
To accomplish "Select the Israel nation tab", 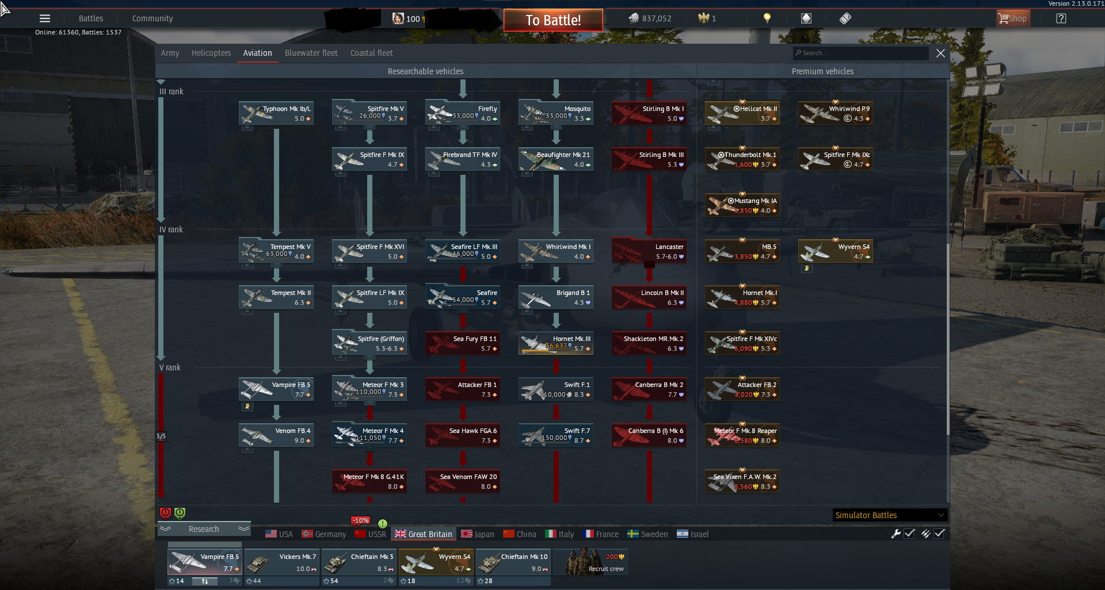I will pos(693,534).
